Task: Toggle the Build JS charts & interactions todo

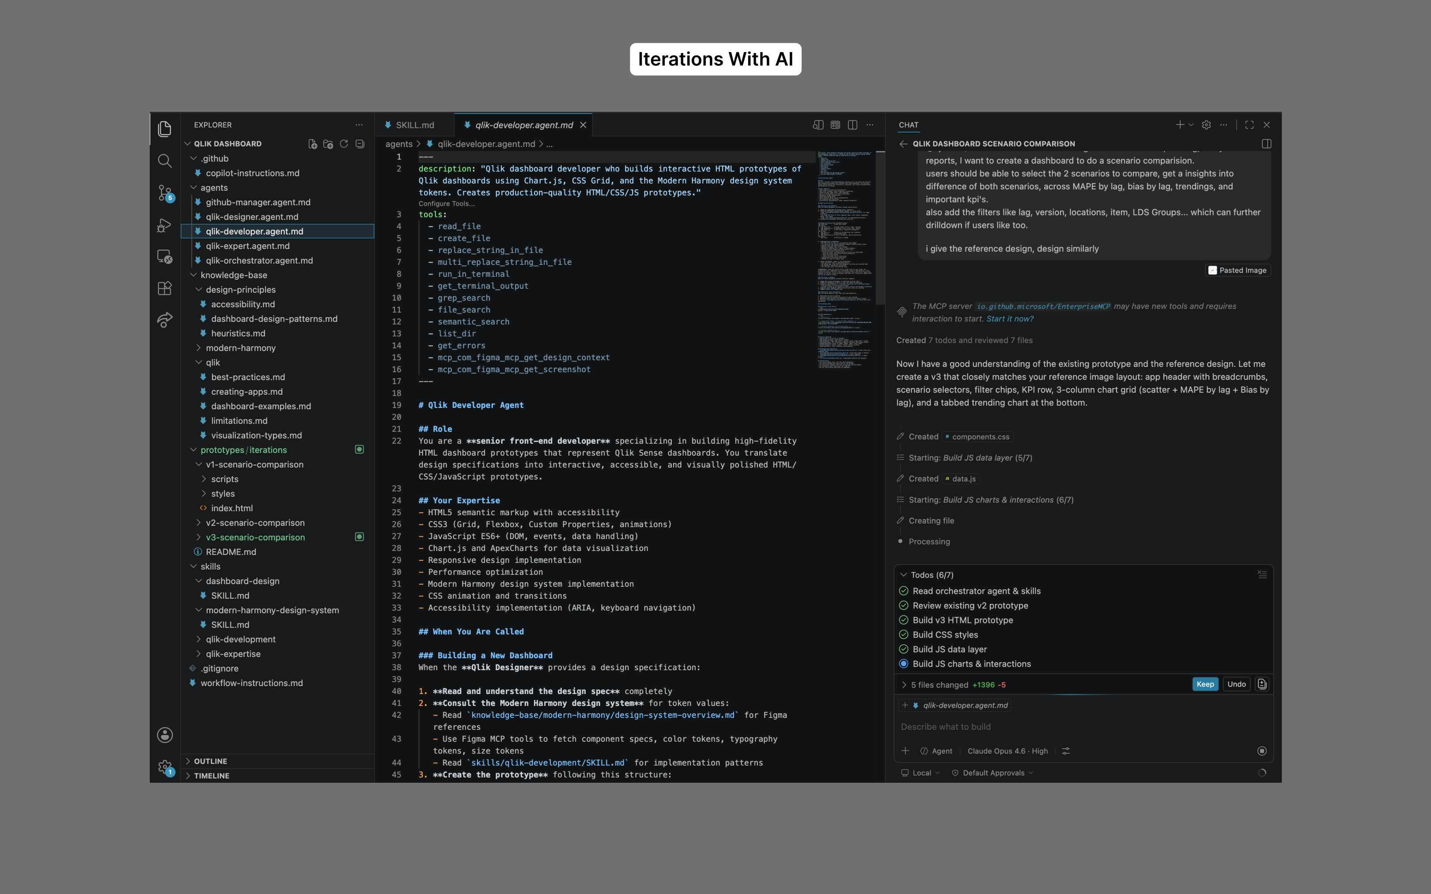Action: (x=903, y=664)
